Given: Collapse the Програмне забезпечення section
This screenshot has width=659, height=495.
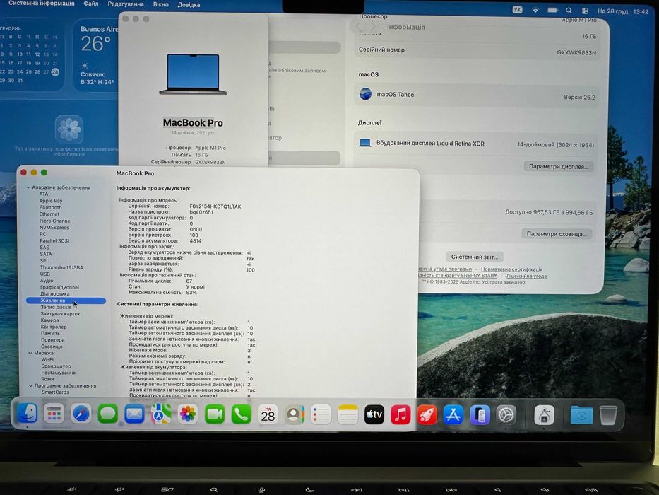Looking at the screenshot, I should coord(30,385).
